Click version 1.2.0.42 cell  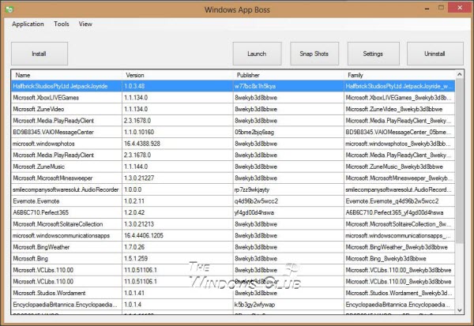pyautogui.click(x=178, y=212)
